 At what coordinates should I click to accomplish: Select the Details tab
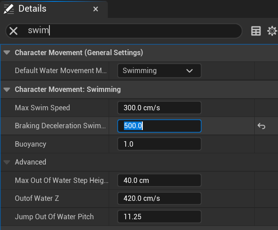tap(32, 9)
